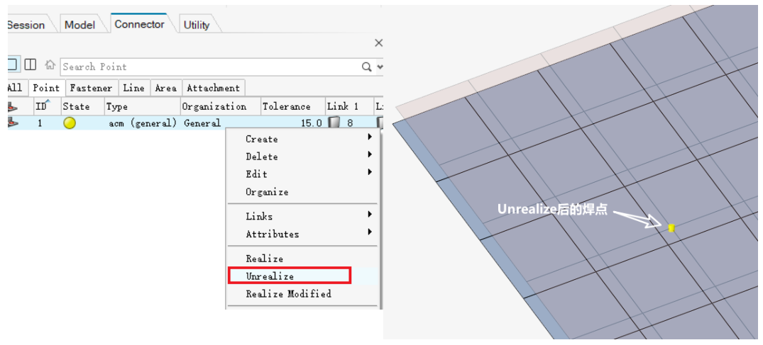Select the Attachment filter tab

pyautogui.click(x=213, y=88)
